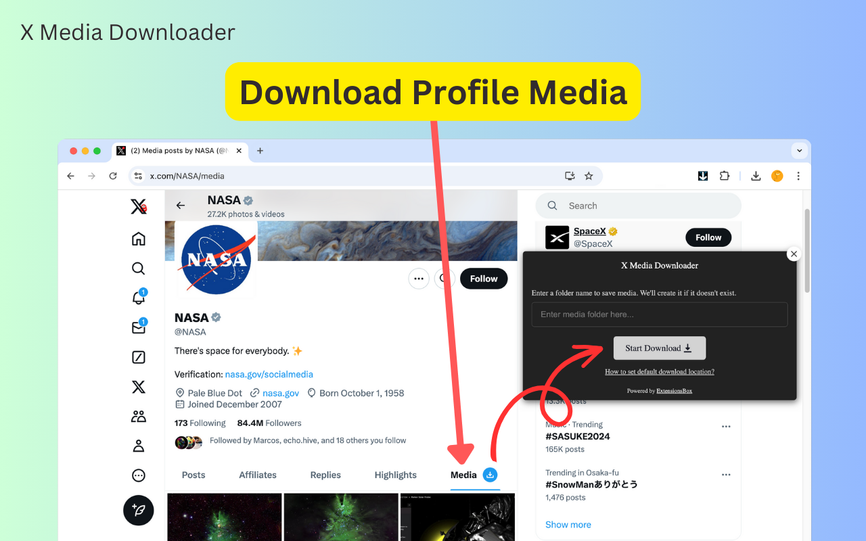Click the compose post feather button
Image resolution: width=866 pixels, height=541 pixels.
(139, 510)
